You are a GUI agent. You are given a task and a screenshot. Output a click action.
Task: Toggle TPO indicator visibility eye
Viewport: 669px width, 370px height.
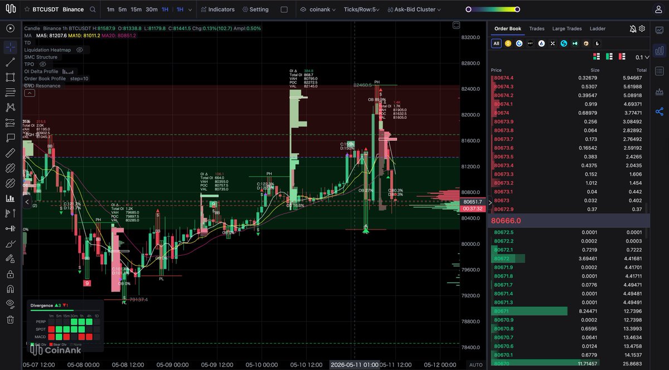point(42,64)
